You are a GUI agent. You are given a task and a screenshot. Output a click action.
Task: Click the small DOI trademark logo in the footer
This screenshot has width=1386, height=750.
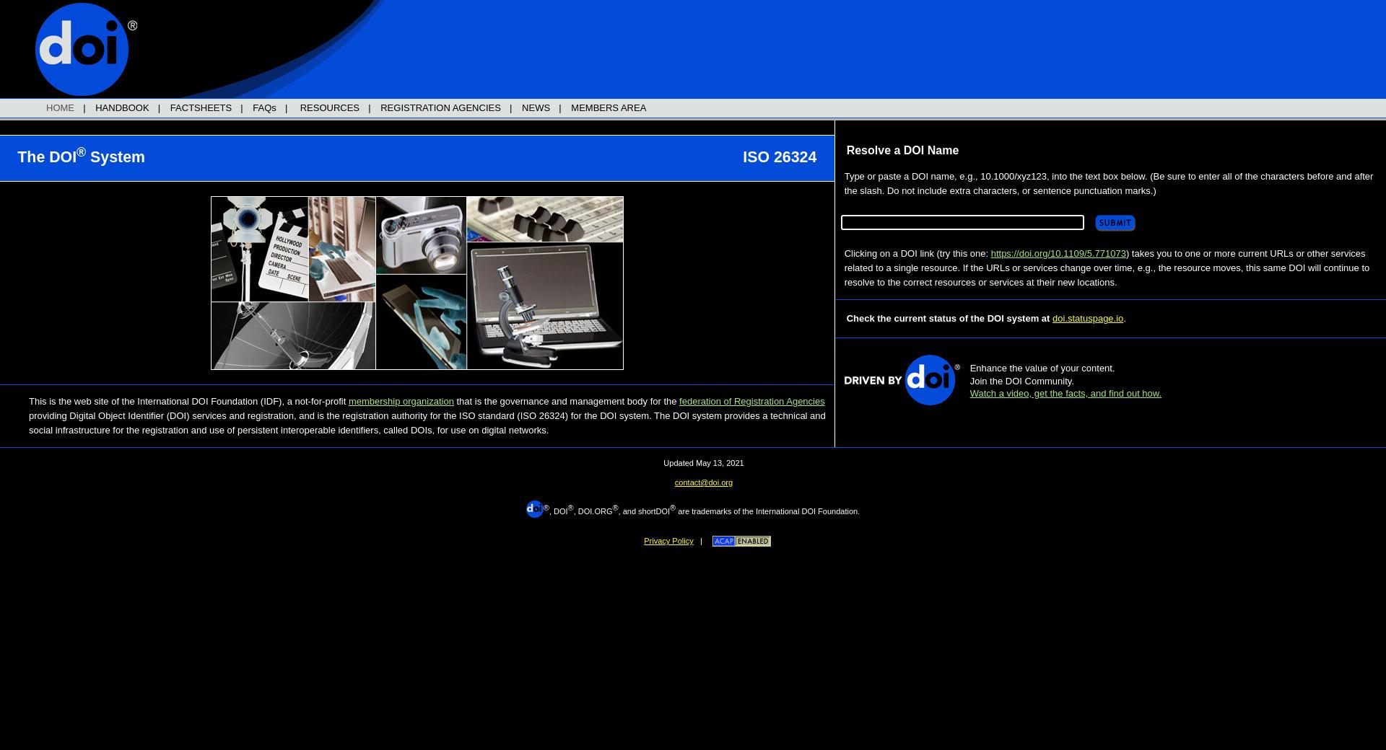pyautogui.click(x=534, y=509)
